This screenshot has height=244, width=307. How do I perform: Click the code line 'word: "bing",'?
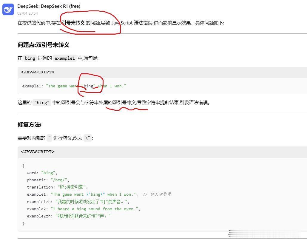tap(42, 173)
